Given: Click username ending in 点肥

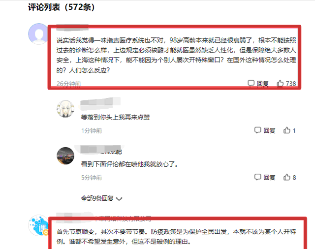Looking at the screenshot, I should pos(101,150).
